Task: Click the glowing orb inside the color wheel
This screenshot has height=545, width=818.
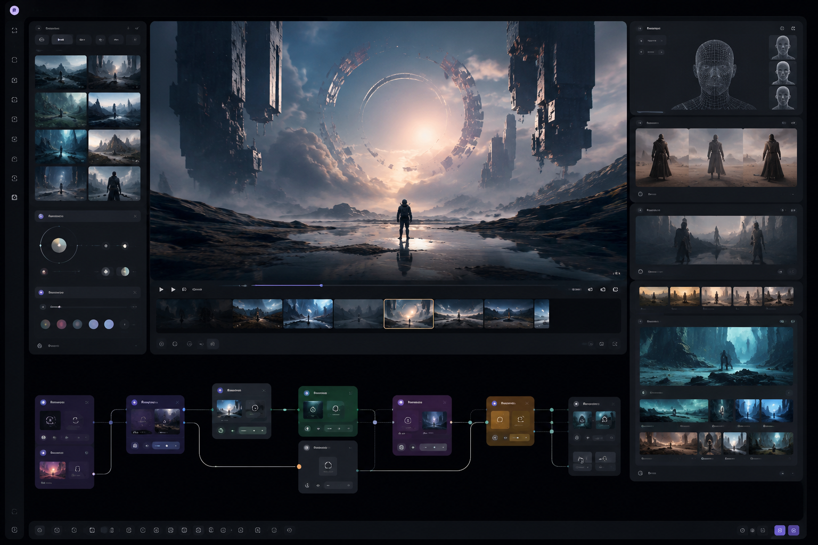Action: 59,245
